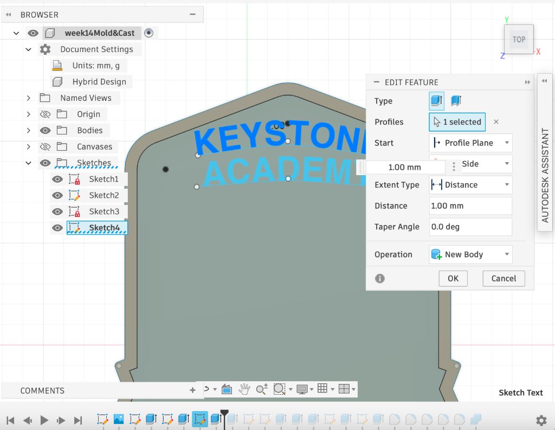Step timeline forward one feature
The width and height of the screenshot is (555, 430).
pos(61,420)
